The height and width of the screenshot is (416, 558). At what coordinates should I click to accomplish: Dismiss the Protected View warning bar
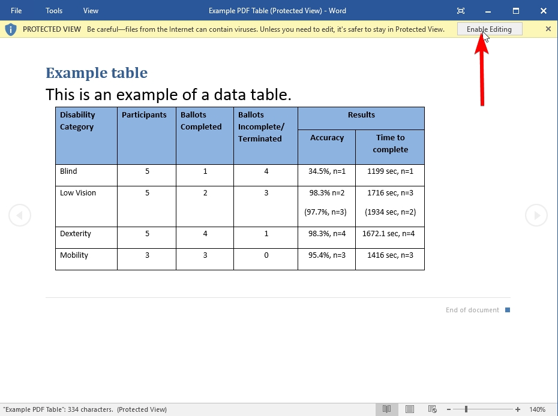click(x=549, y=28)
